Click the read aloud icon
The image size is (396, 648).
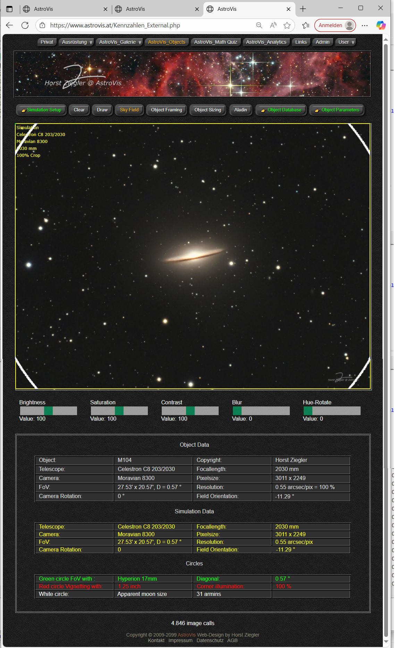pos(273,25)
